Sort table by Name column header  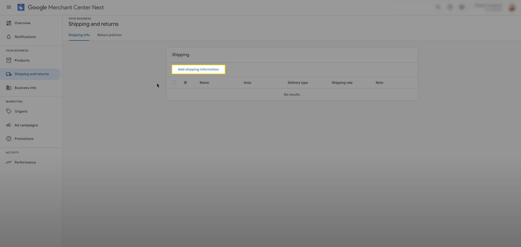tap(204, 83)
